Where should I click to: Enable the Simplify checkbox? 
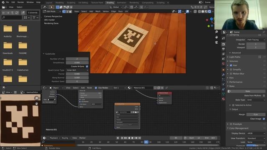click(231, 70)
